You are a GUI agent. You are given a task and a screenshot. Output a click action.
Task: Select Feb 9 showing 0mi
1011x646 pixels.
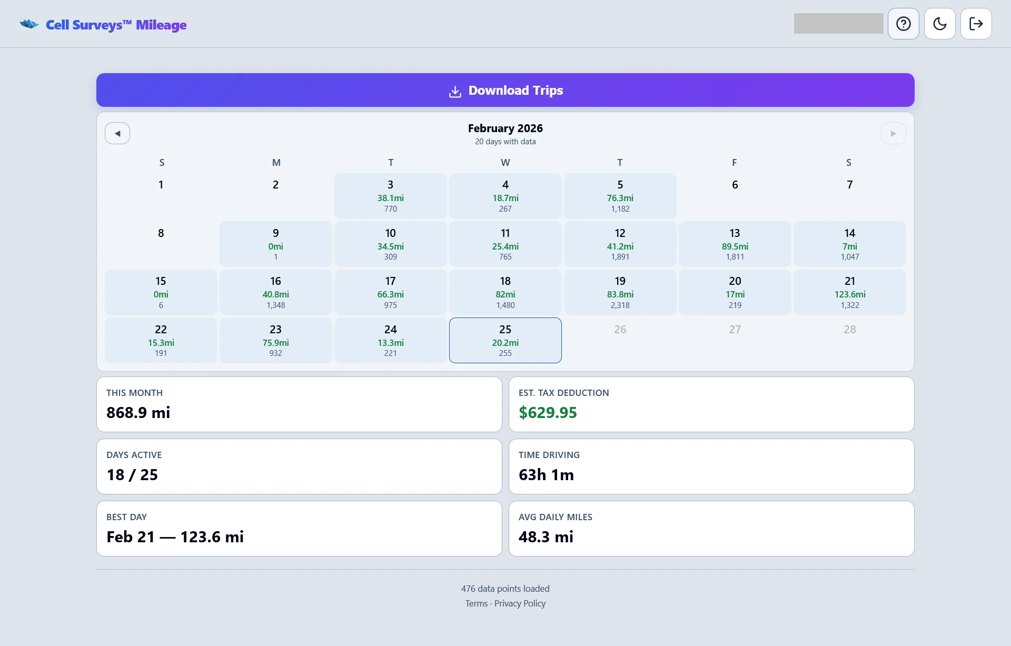[x=275, y=244]
